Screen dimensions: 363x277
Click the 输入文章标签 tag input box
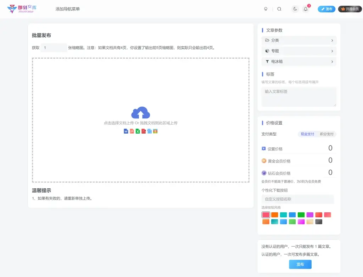[299, 96]
